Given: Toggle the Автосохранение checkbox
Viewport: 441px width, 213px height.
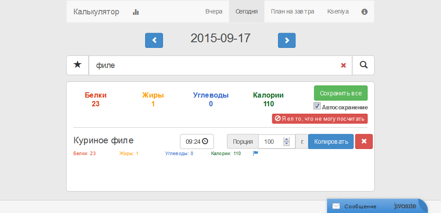Looking at the screenshot, I should pyautogui.click(x=317, y=106).
